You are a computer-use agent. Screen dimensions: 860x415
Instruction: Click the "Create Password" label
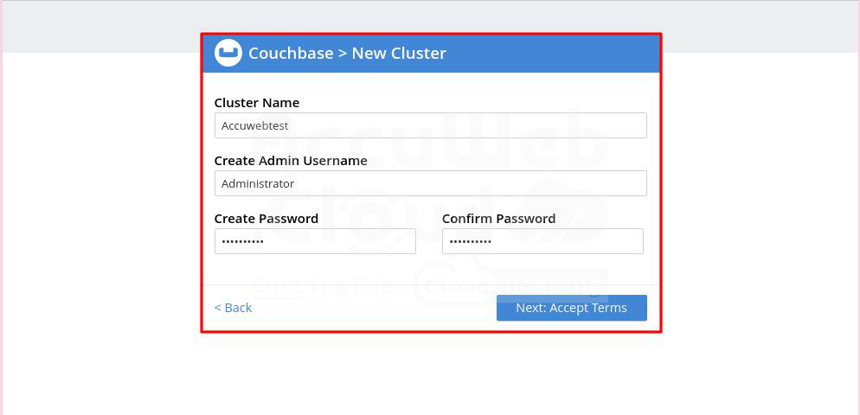click(266, 219)
